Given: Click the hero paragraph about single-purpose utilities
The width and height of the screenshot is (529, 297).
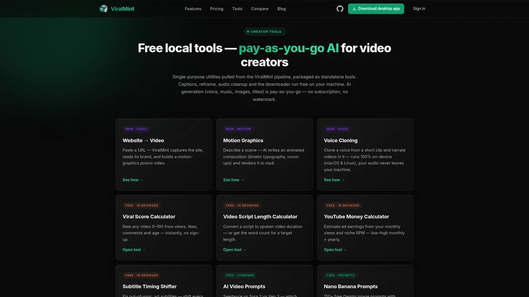Looking at the screenshot, I should point(264,88).
